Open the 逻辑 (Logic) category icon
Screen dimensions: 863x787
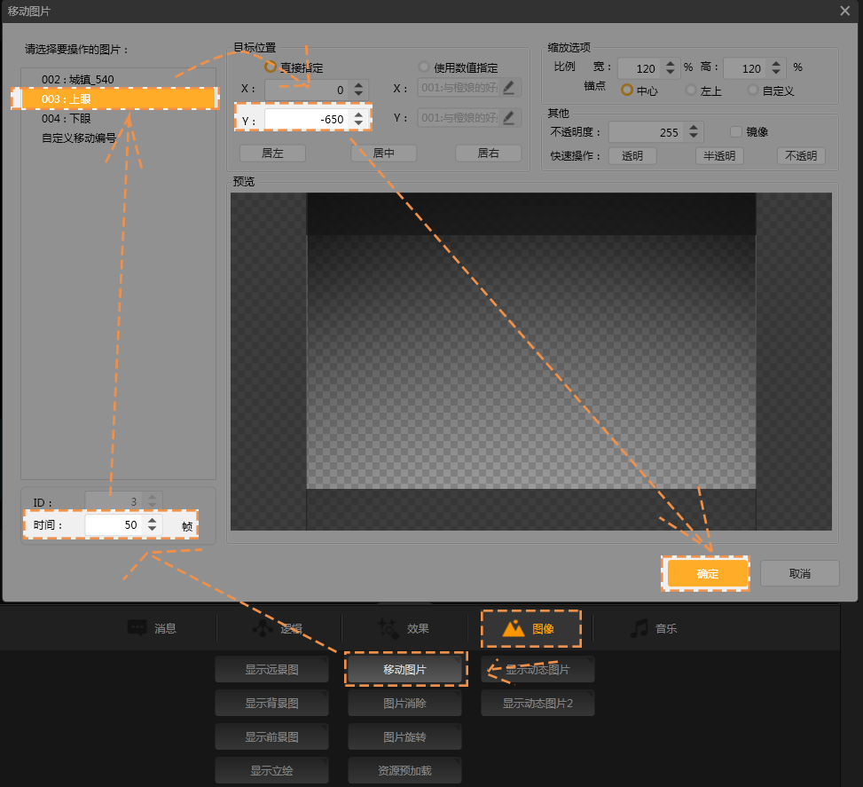[263, 628]
